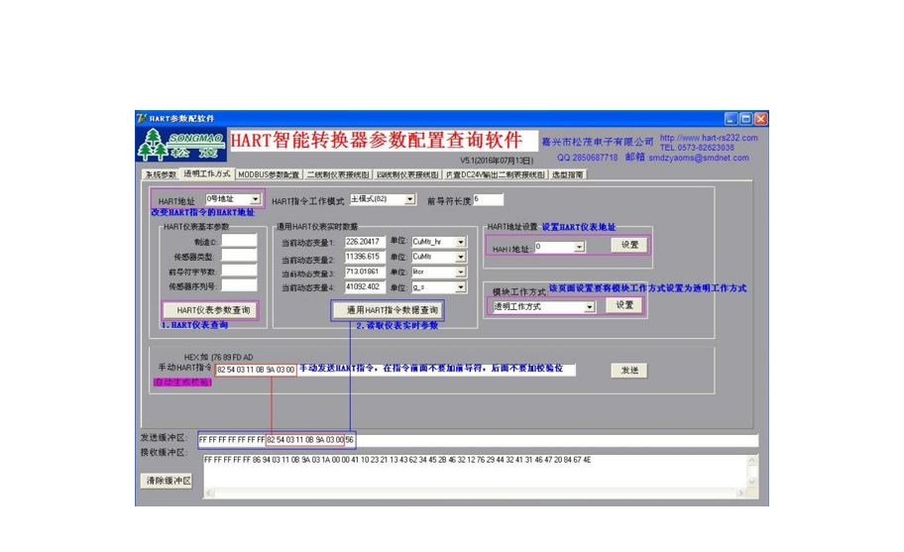
Task: Click 设置 button beside HART address dropdown
Action: tap(628, 245)
